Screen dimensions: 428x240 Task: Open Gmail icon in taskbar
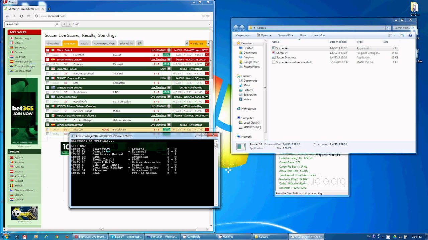(x=24, y=237)
